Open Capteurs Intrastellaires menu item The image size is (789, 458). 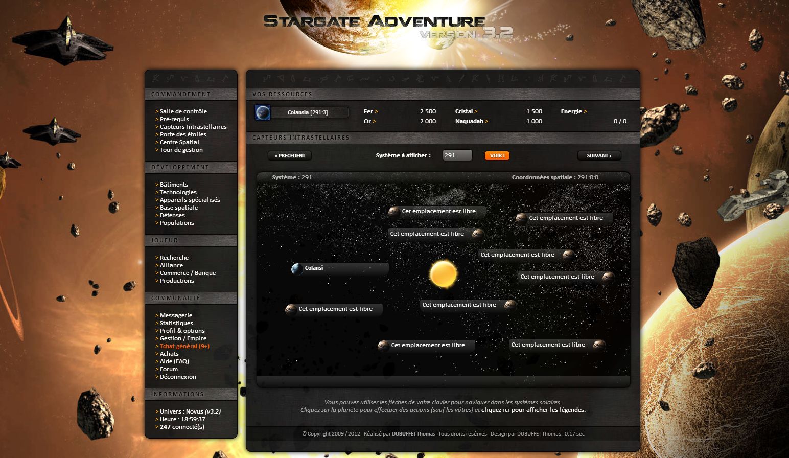click(193, 127)
